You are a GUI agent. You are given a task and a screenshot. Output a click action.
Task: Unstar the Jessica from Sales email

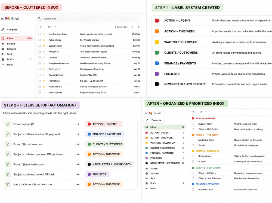click(x=44, y=34)
